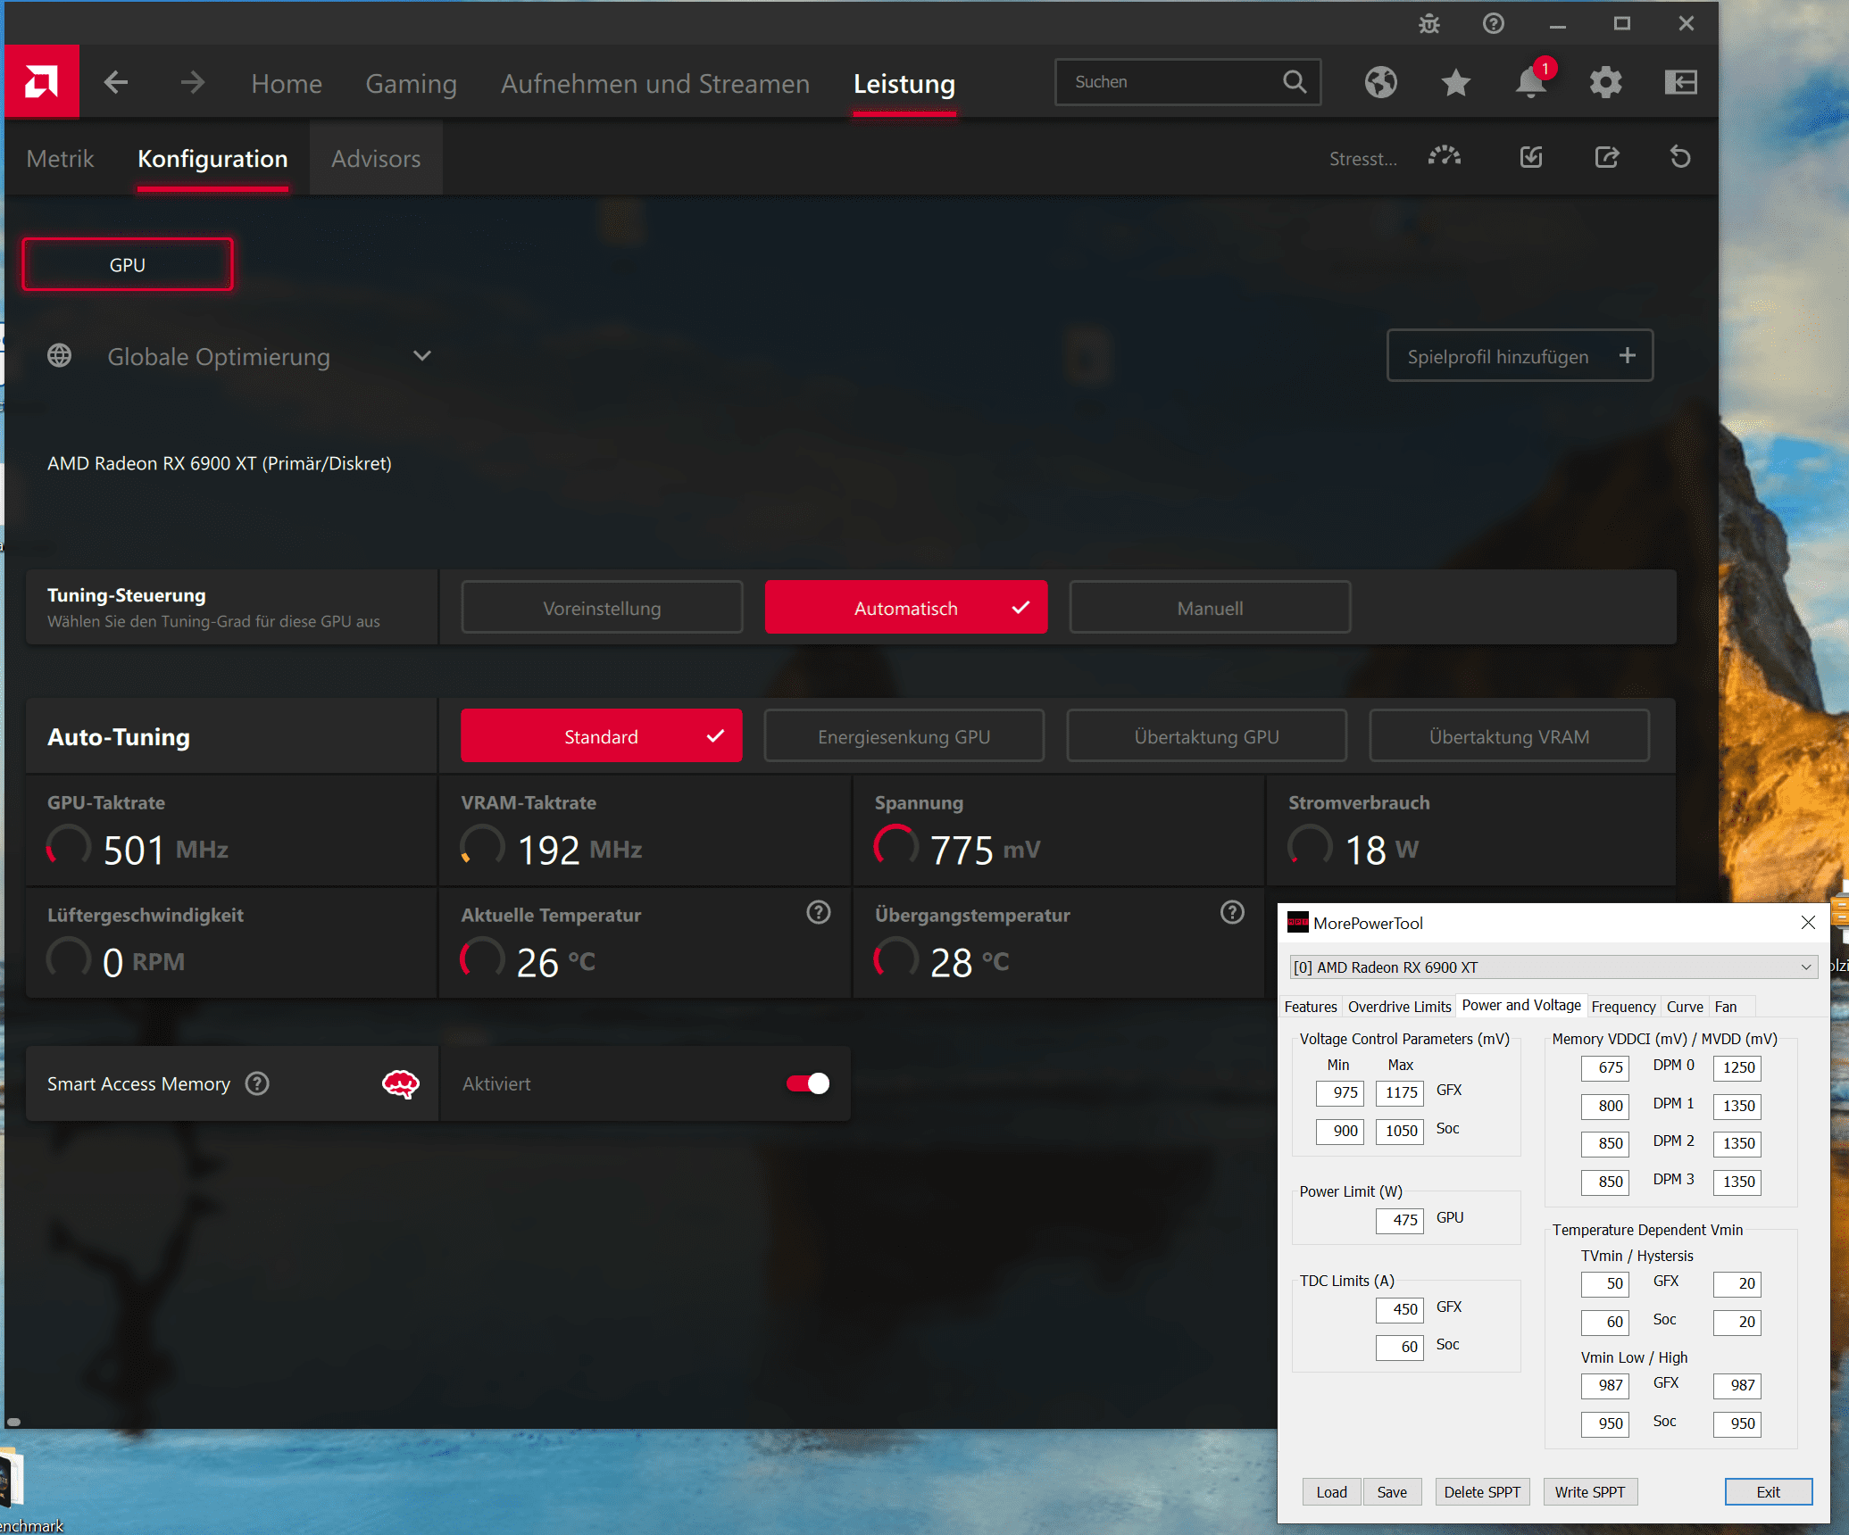Click the plus icon on Spielprofil hinzufügen

pos(1628,355)
